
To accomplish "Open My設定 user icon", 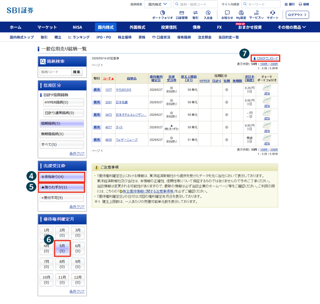I will [x=241, y=13].
